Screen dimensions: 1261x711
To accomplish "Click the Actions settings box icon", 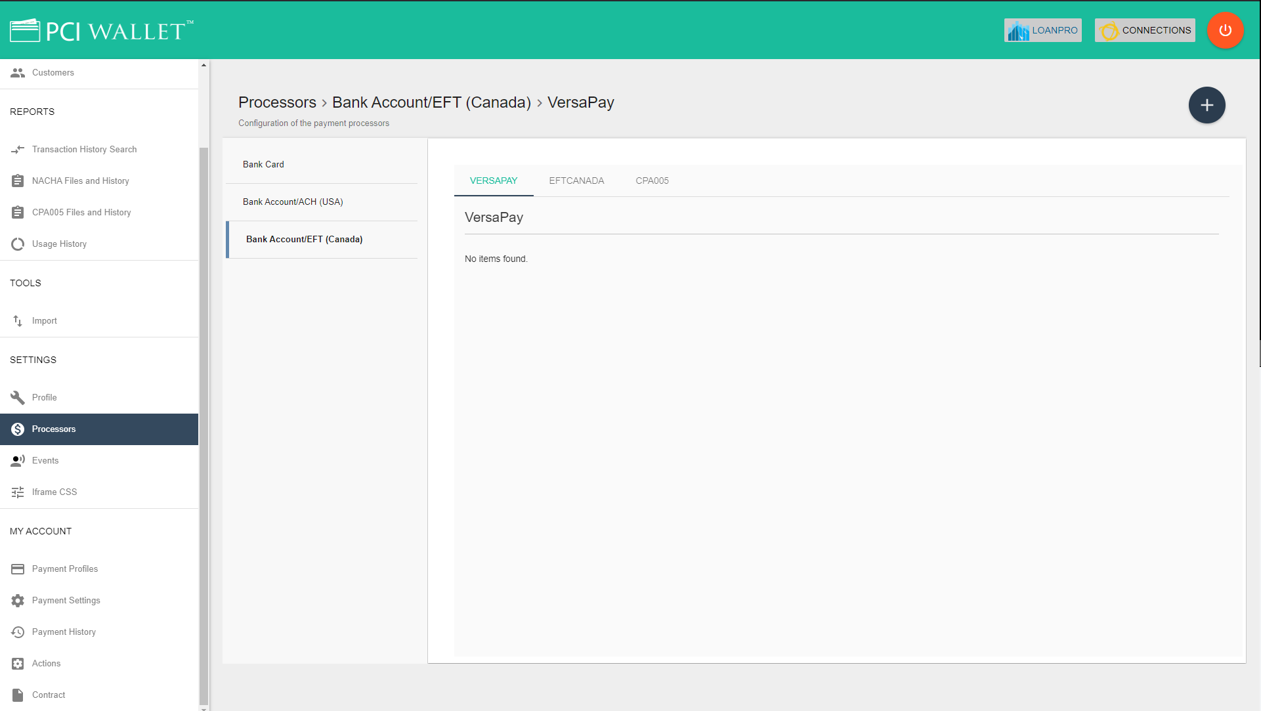I will click(x=18, y=664).
